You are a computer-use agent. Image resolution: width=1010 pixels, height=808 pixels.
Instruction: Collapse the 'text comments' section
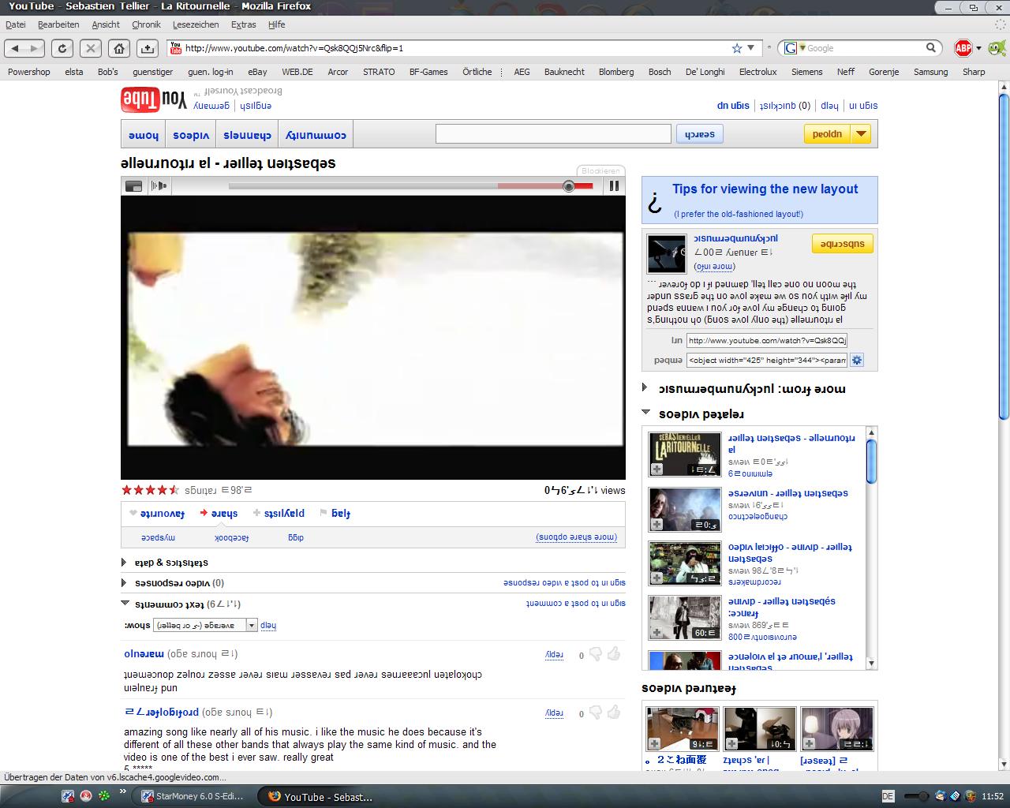125,603
